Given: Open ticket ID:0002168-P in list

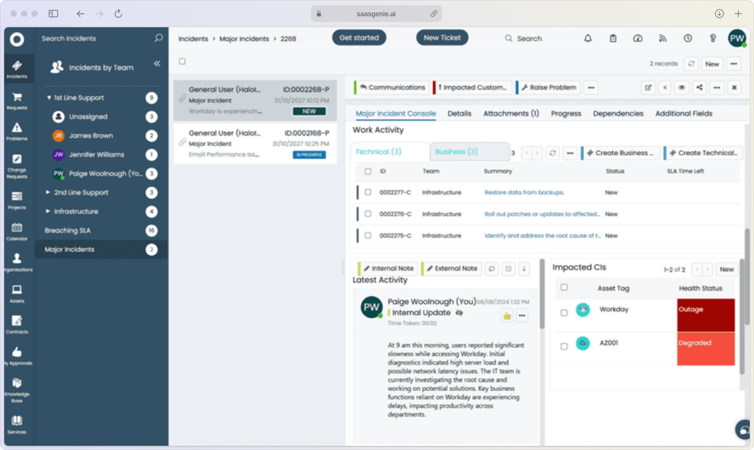Looking at the screenshot, I should [x=255, y=143].
